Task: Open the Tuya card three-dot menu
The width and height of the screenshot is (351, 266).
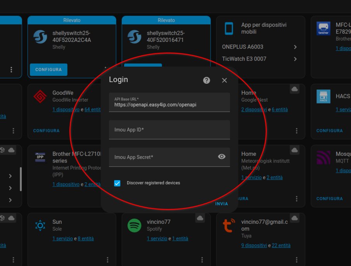Action: [x=296, y=259]
